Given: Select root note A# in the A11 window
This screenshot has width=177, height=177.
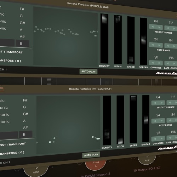Looking at the screenshot, I should coord(25,127).
